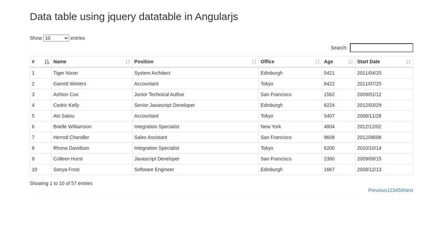Screen dimensions: 443x249
Task: Go to the Previous page
Action: pos(377,190)
